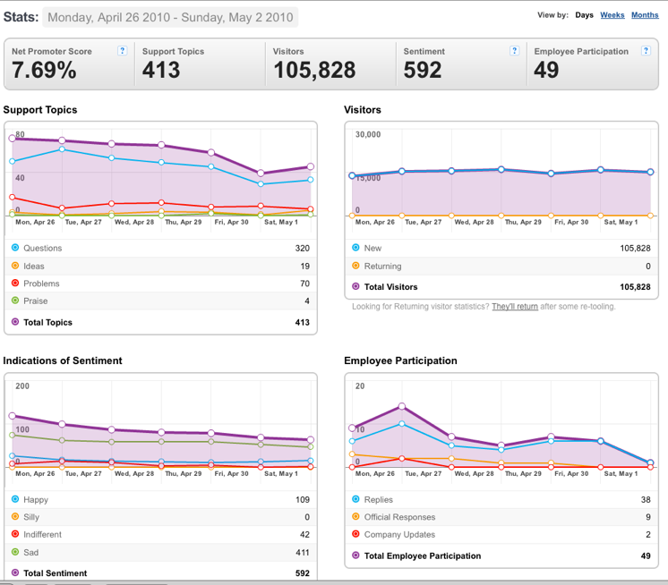Select the Support Topics summary tile
Image resolution: width=668 pixels, height=585 pixels.
coord(200,64)
